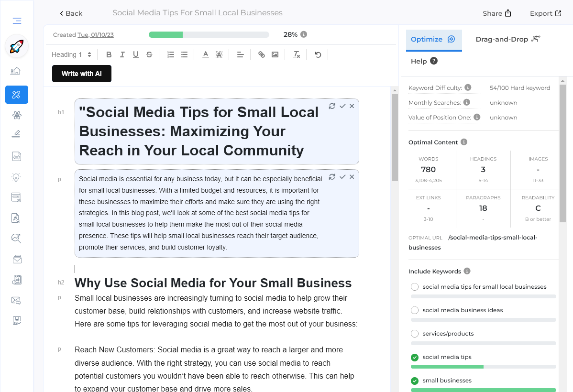Image resolution: width=573 pixels, height=392 pixels.
Task: Toggle bold formatting in the toolbar
Action: [x=109, y=54]
